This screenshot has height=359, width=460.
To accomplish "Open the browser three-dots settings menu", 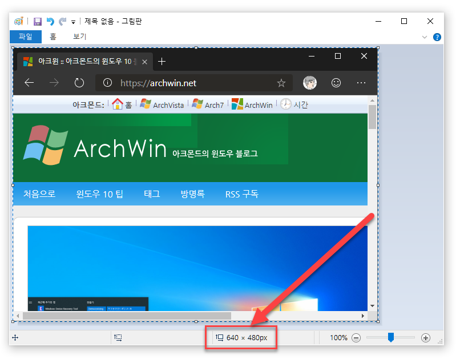I will (361, 83).
